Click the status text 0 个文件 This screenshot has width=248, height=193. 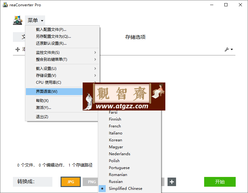coord(25,165)
